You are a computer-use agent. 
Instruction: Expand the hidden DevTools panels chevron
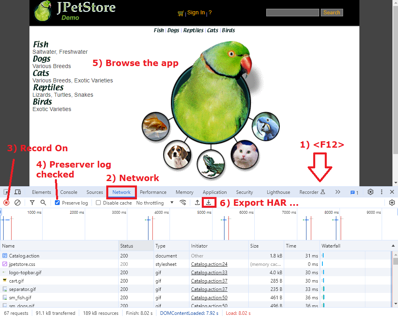(x=338, y=192)
